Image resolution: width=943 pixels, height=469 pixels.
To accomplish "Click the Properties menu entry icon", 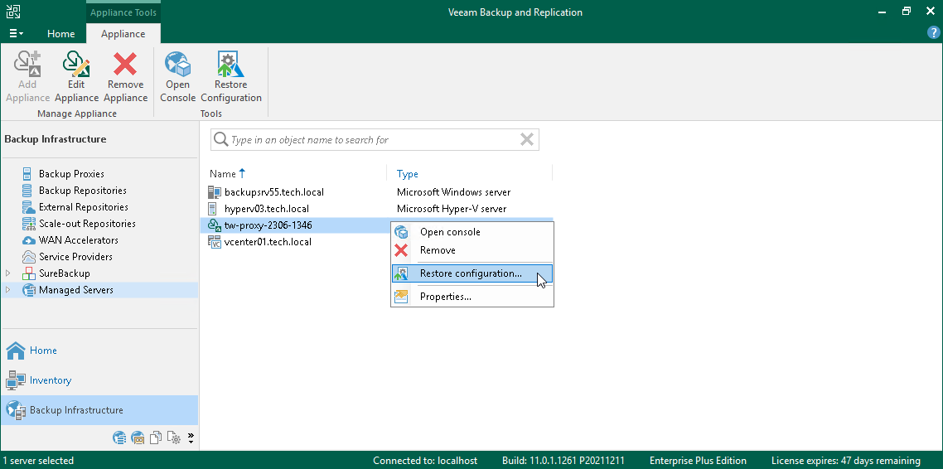I will (x=400, y=297).
